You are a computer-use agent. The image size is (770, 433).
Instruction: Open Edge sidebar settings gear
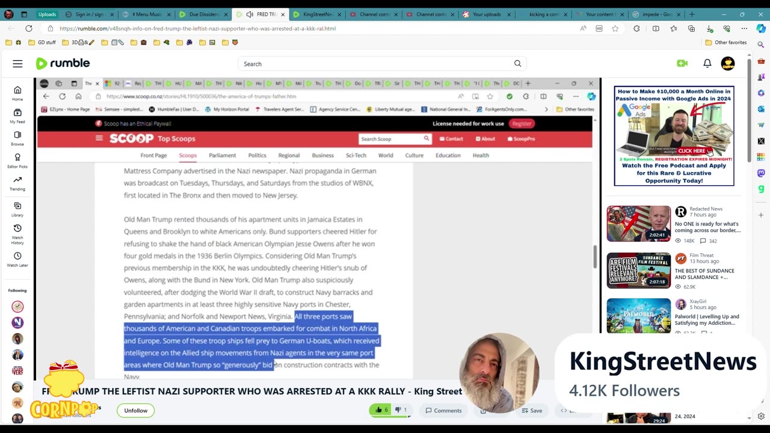point(761,416)
